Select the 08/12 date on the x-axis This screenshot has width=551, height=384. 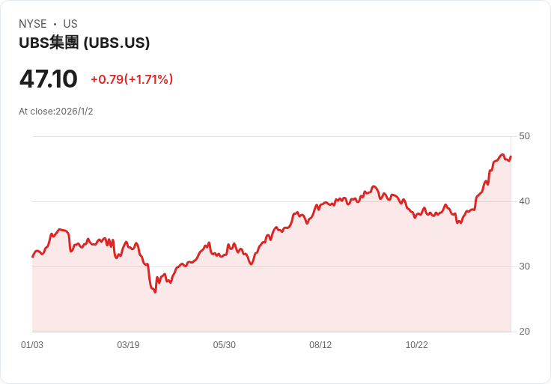(320, 345)
